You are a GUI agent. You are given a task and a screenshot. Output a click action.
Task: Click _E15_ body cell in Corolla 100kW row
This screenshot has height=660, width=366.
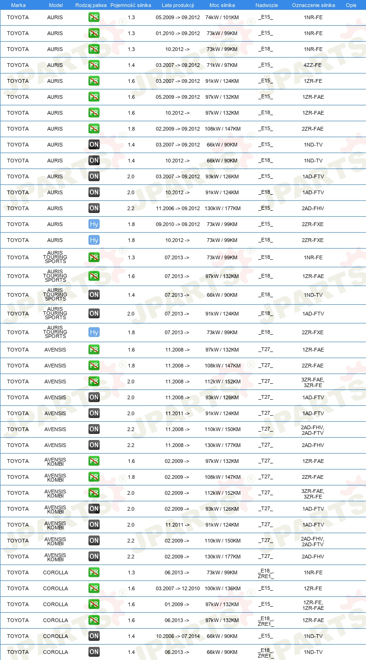pos(266,588)
